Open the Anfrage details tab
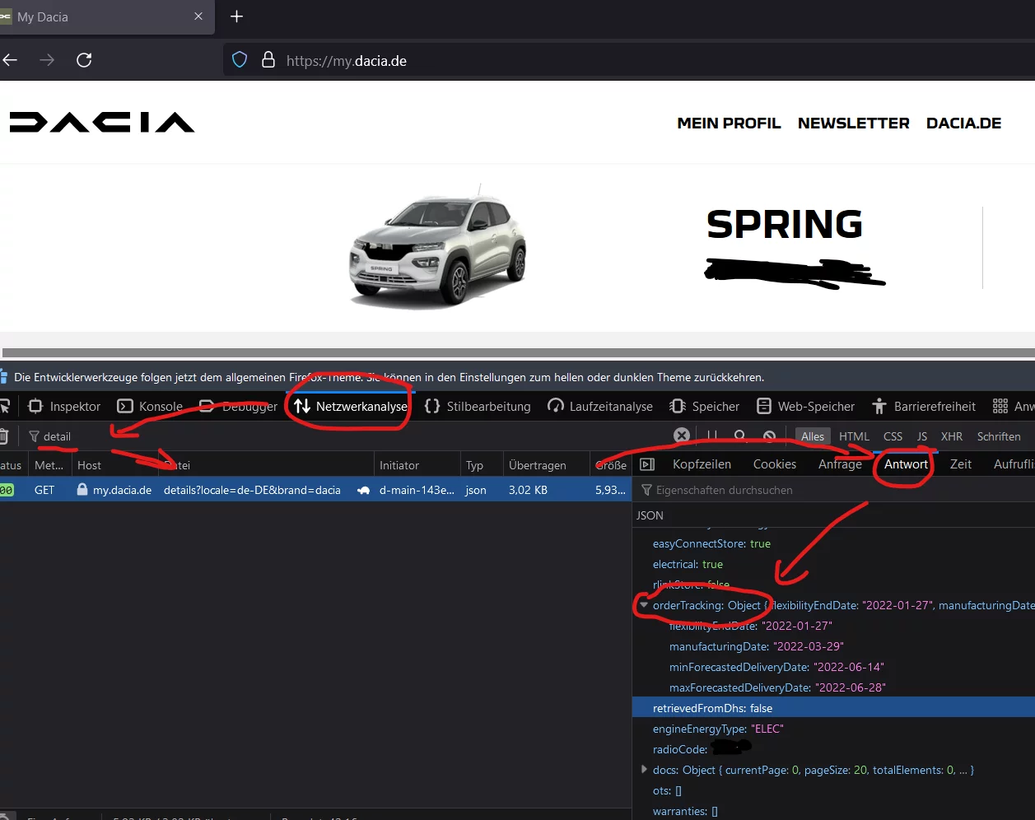This screenshot has height=820, width=1035. (840, 464)
